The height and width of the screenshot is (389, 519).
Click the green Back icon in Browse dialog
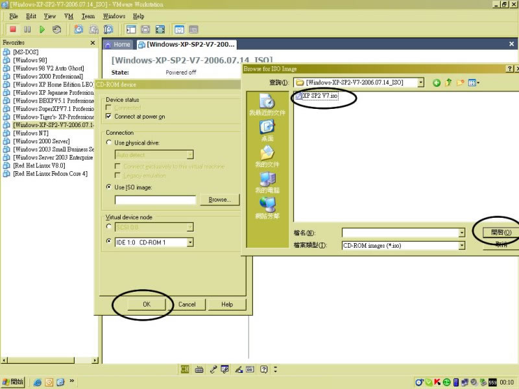[x=437, y=83]
